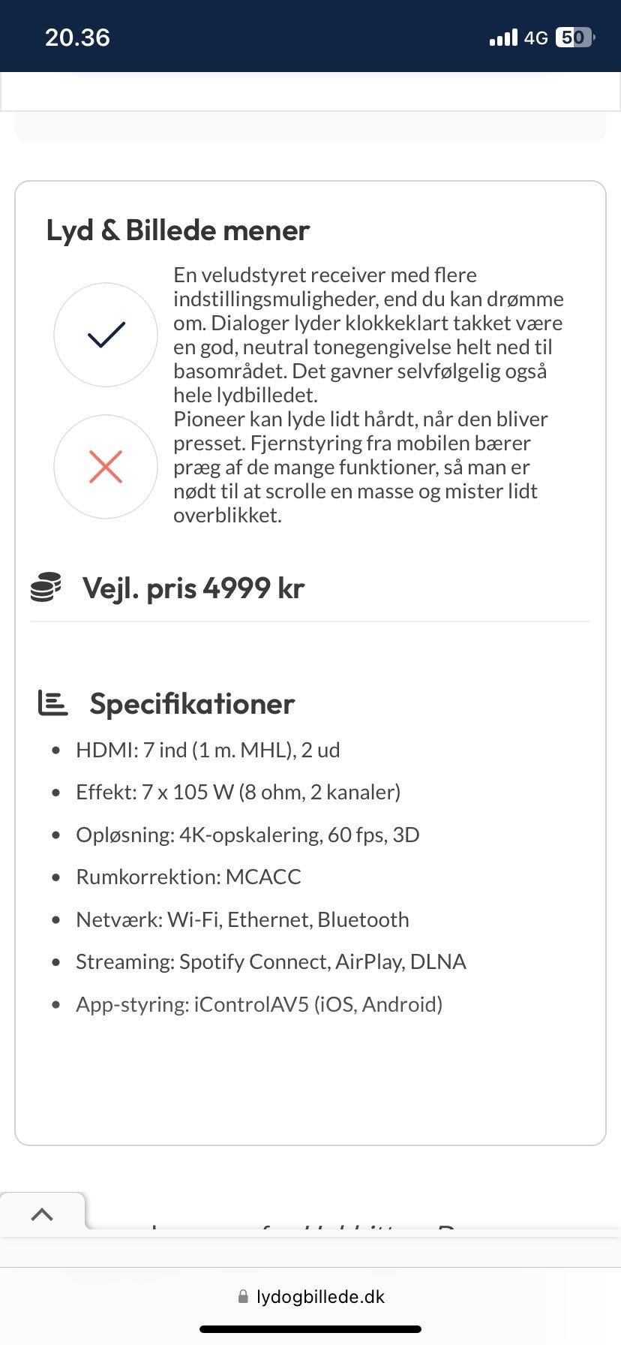Viewport: 621px width, 1345px height.
Task: Tap the status bar clock showing 20.36
Action: point(77,37)
